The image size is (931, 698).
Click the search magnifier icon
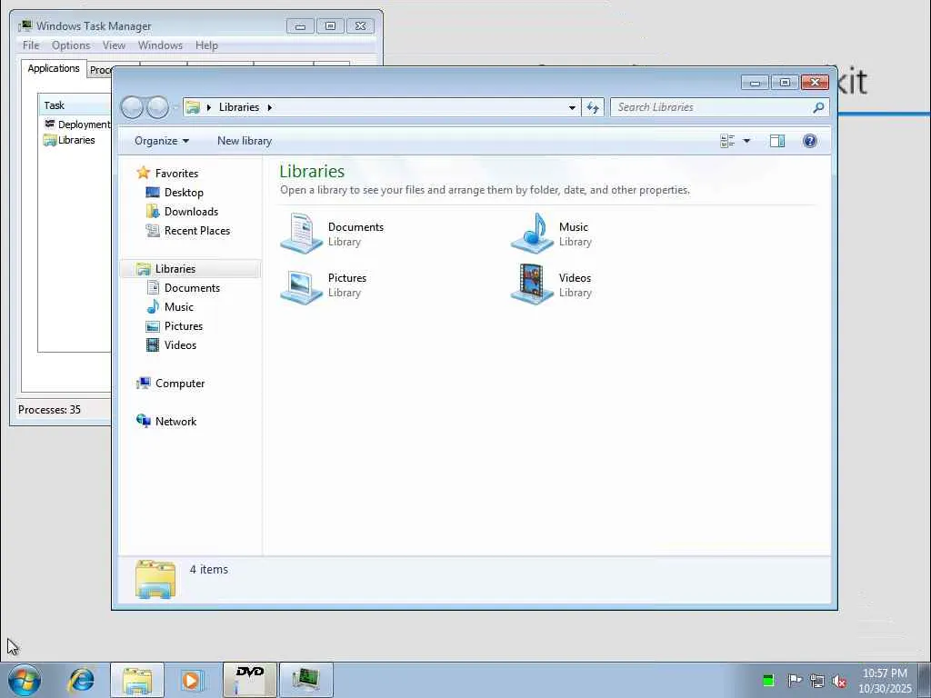(x=818, y=107)
